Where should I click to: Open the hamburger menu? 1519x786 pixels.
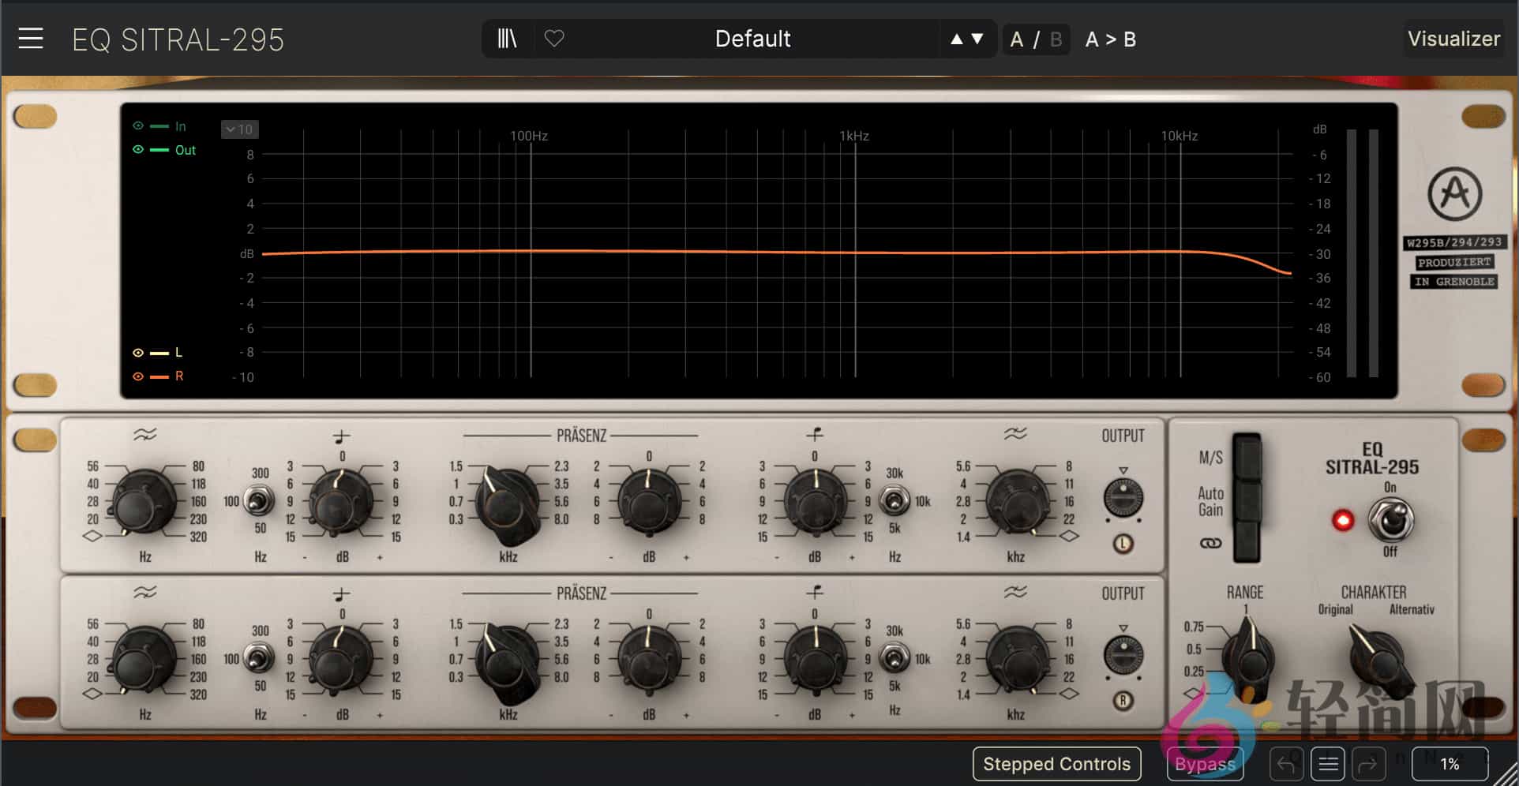click(x=30, y=39)
